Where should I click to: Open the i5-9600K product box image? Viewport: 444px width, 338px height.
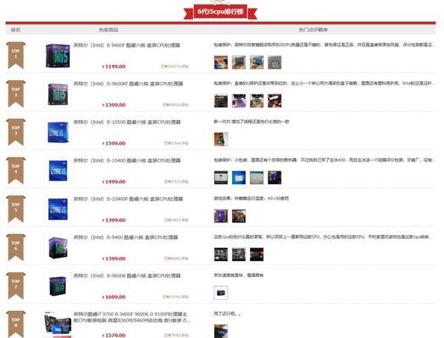(x=58, y=286)
